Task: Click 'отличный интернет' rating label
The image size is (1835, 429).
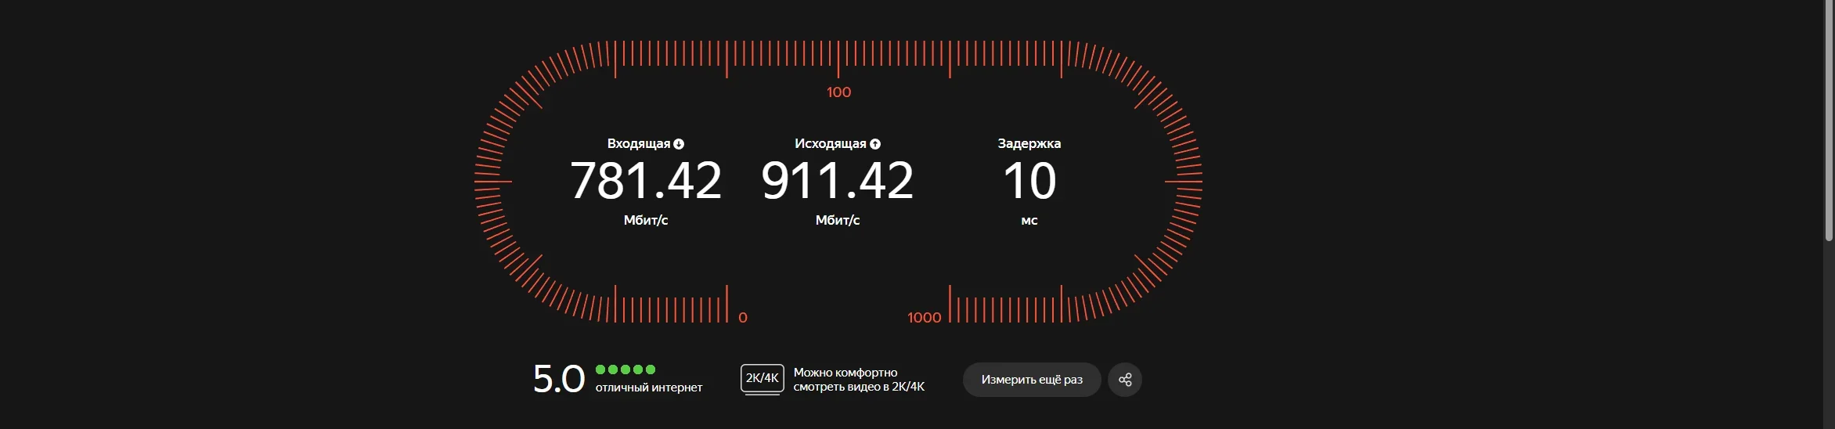Action: pyautogui.click(x=649, y=388)
